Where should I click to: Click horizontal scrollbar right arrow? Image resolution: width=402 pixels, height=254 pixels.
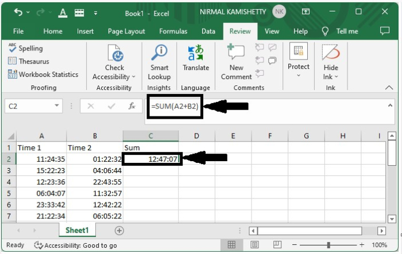[x=382, y=231]
